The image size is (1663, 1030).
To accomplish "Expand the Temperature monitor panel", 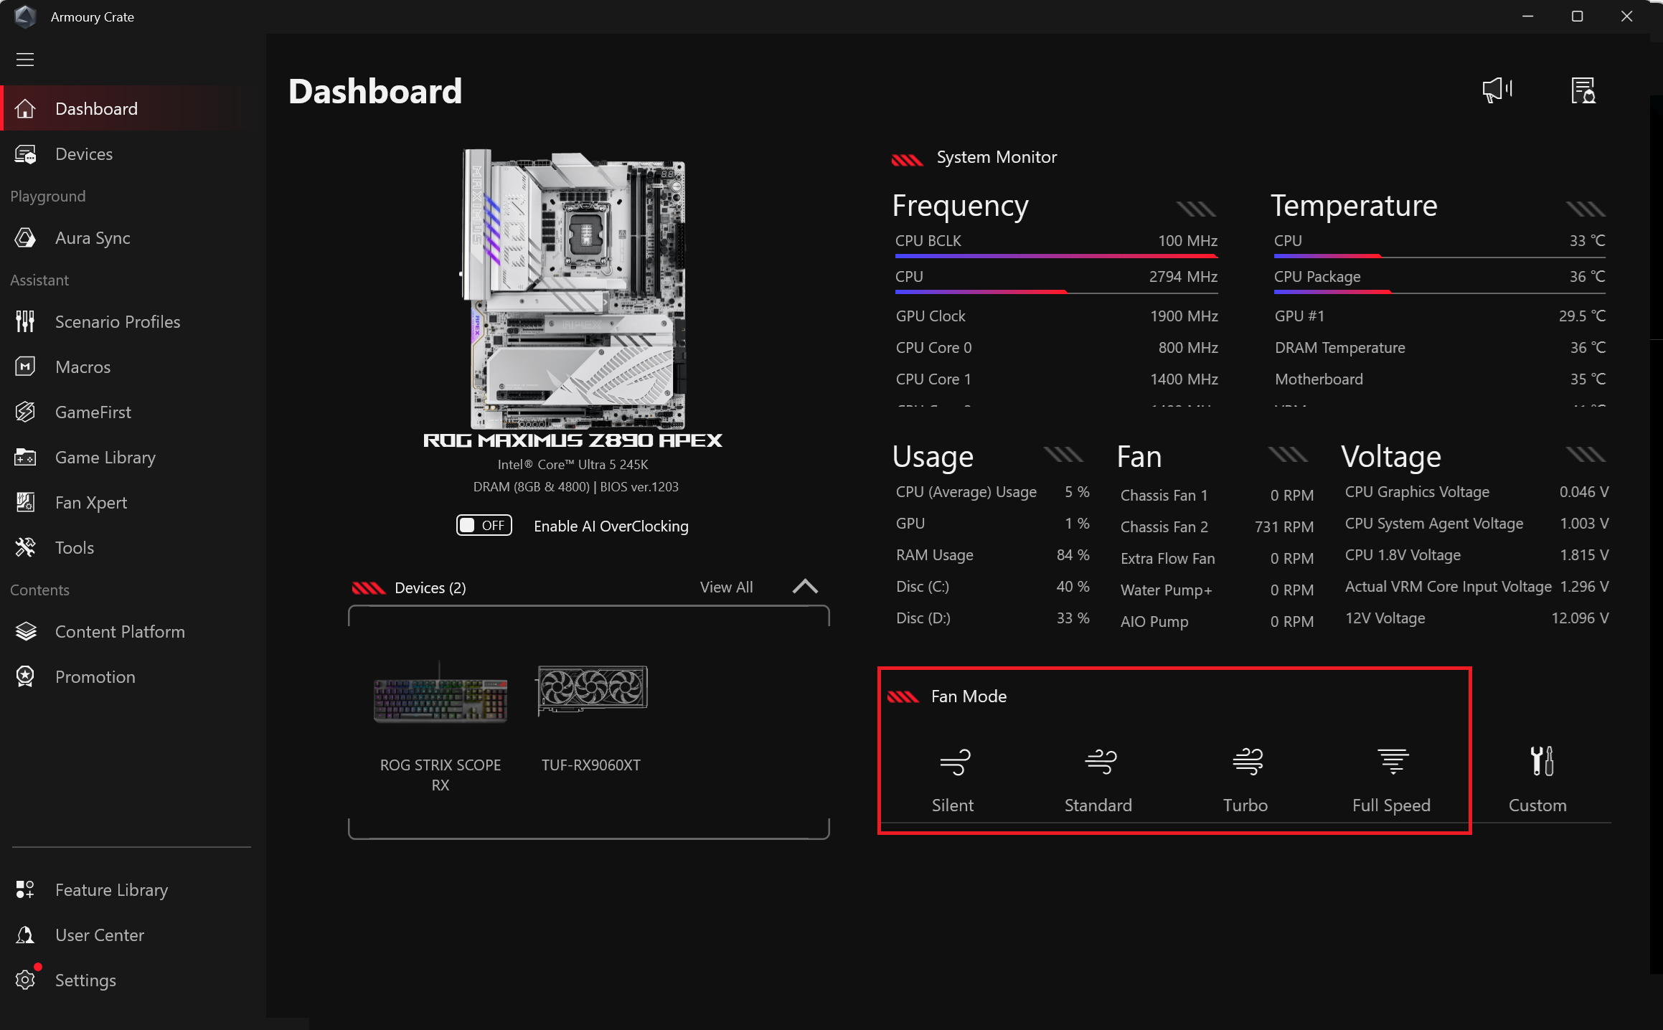I will [x=1586, y=209].
